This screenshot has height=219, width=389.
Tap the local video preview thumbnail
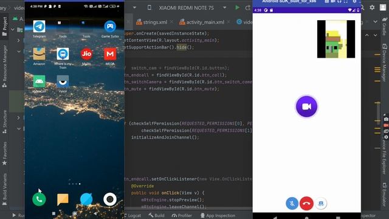[x=336, y=39]
